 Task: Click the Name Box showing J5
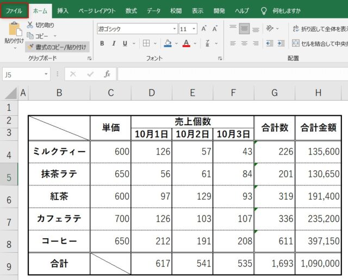(23, 74)
